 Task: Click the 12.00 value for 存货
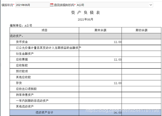pyautogui.click(x=118, y=83)
